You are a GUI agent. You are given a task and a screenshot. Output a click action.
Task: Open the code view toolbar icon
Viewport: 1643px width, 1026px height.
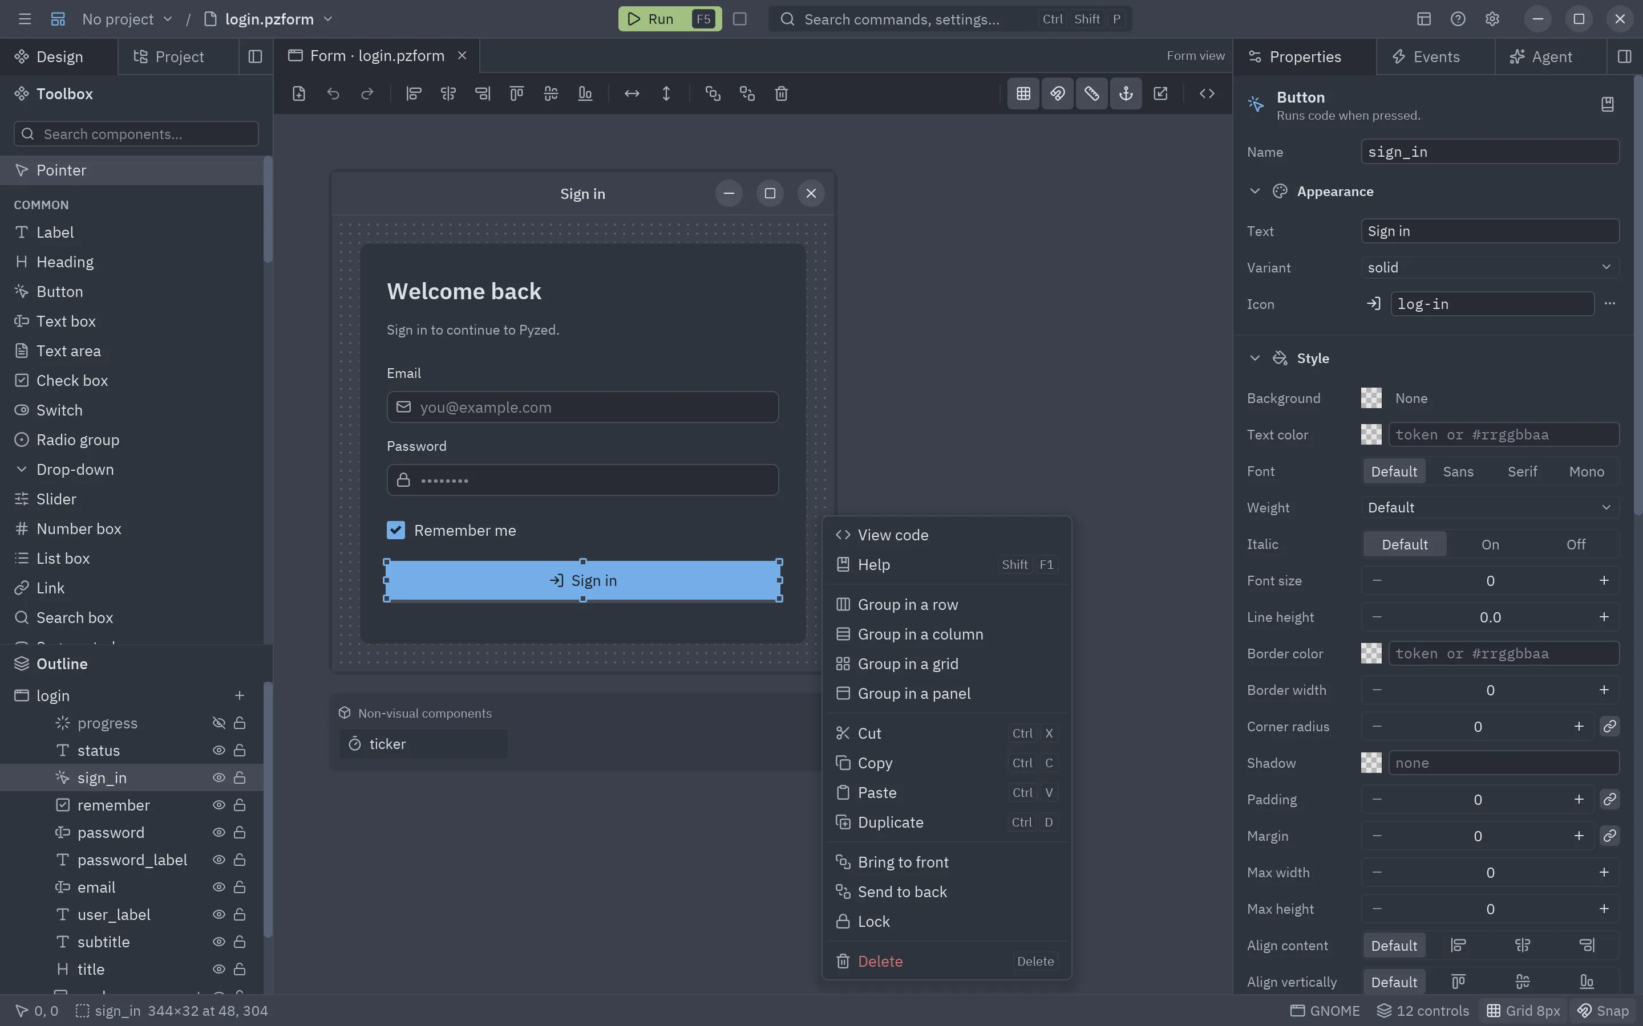coord(1207,93)
